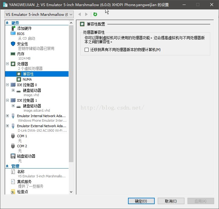The width and height of the screenshot is (219, 209).
Task: Click the Integration Services (集成服务) icon
Action: coord(13,182)
